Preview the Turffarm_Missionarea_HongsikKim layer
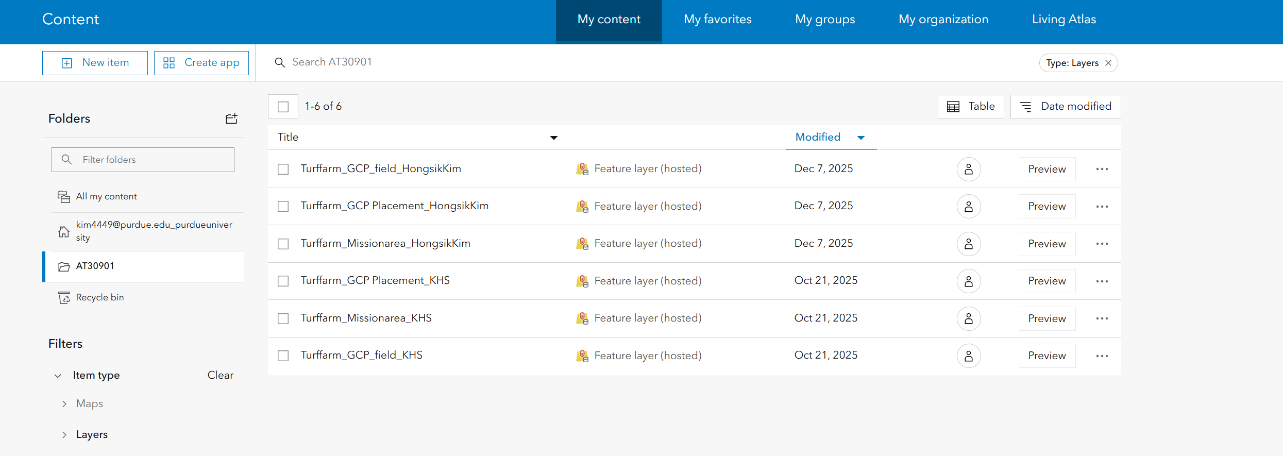This screenshot has width=1283, height=456. (1046, 244)
